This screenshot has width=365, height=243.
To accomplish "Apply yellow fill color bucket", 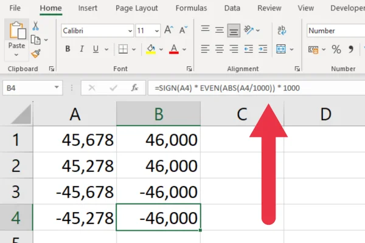I will tap(151, 49).
